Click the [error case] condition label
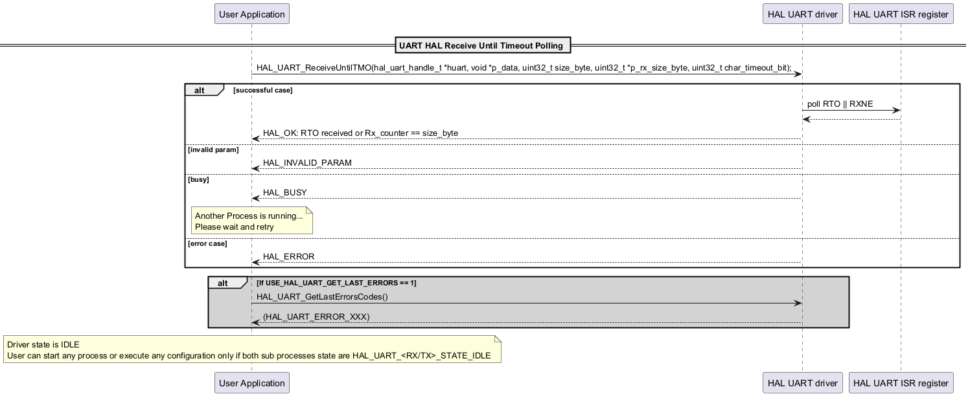 pyautogui.click(x=207, y=243)
